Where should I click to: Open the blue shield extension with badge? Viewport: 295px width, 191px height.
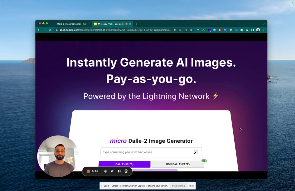click(225, 30)
